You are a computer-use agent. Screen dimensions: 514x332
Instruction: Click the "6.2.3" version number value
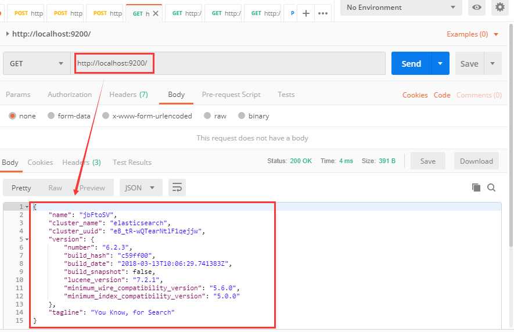point(116,247)
